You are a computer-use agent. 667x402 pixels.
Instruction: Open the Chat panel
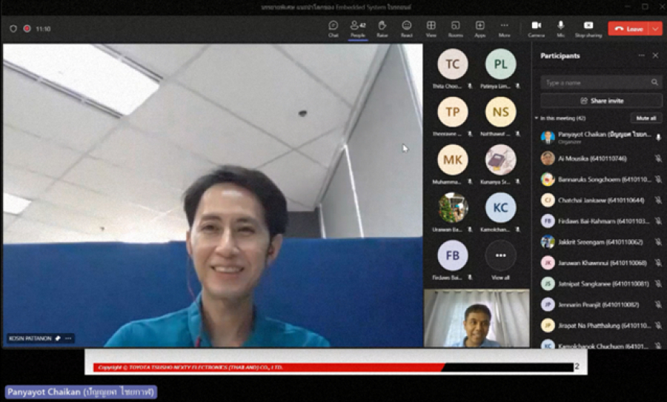(333, 27)
